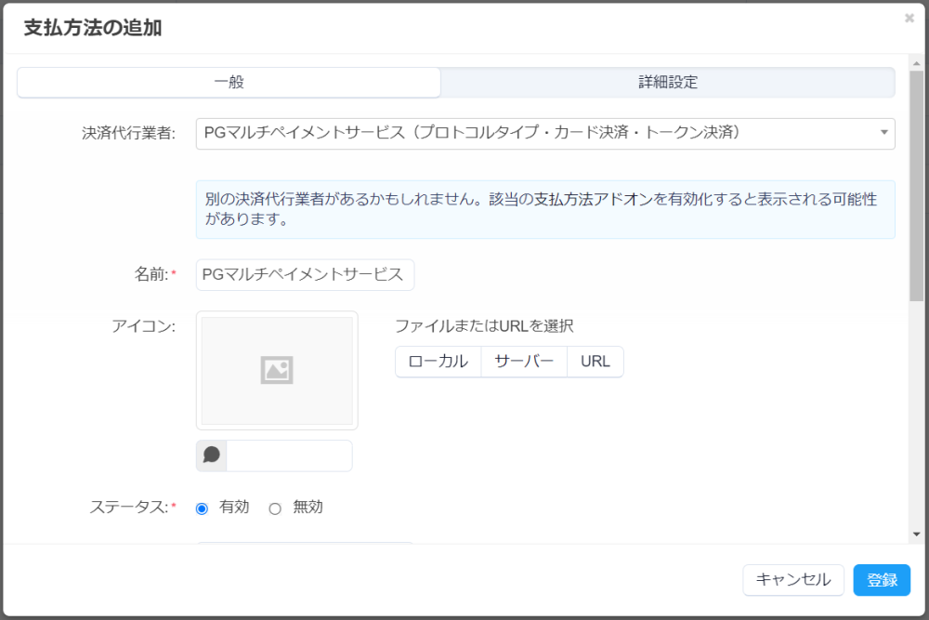Image resolution: width=929 pixels, height=620 pixels.
Task: Click the アイコン label
Action: tap(143, 326)
